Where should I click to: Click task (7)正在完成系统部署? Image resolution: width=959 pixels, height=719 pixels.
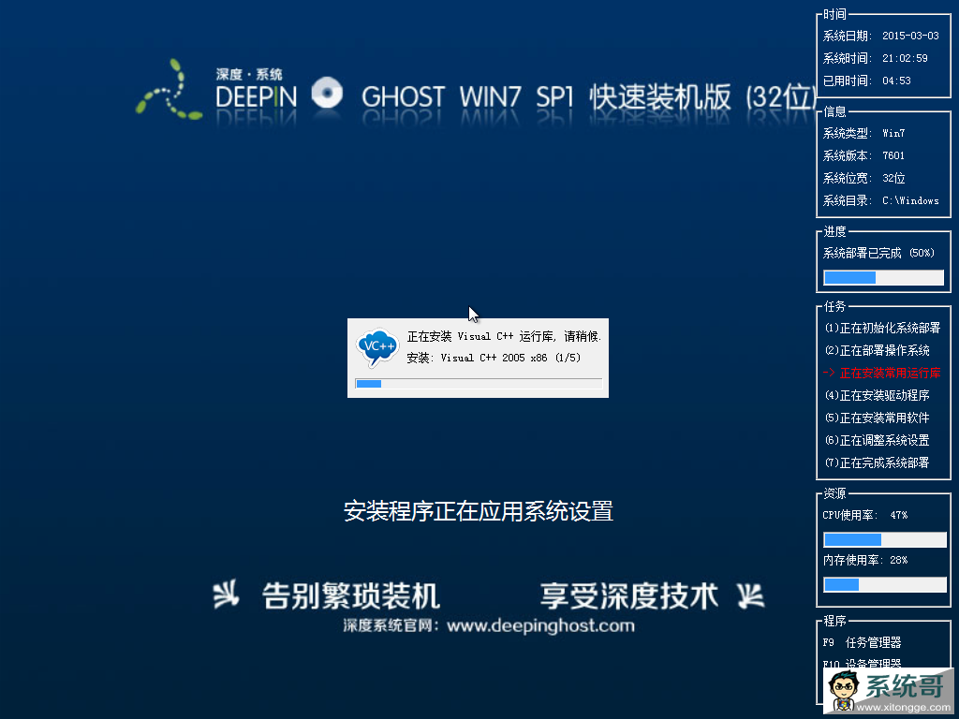(877, 462)
